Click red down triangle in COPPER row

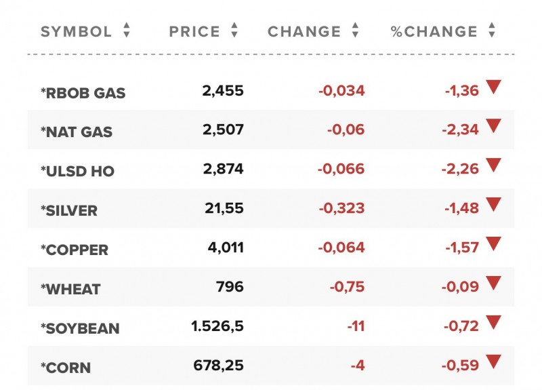click(x=493, y=243)
